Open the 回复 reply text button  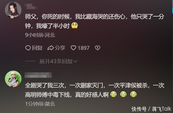click(37, 48)
